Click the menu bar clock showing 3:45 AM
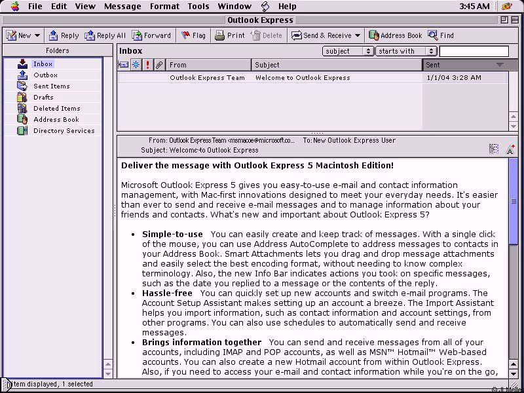 tap(474, 7)
